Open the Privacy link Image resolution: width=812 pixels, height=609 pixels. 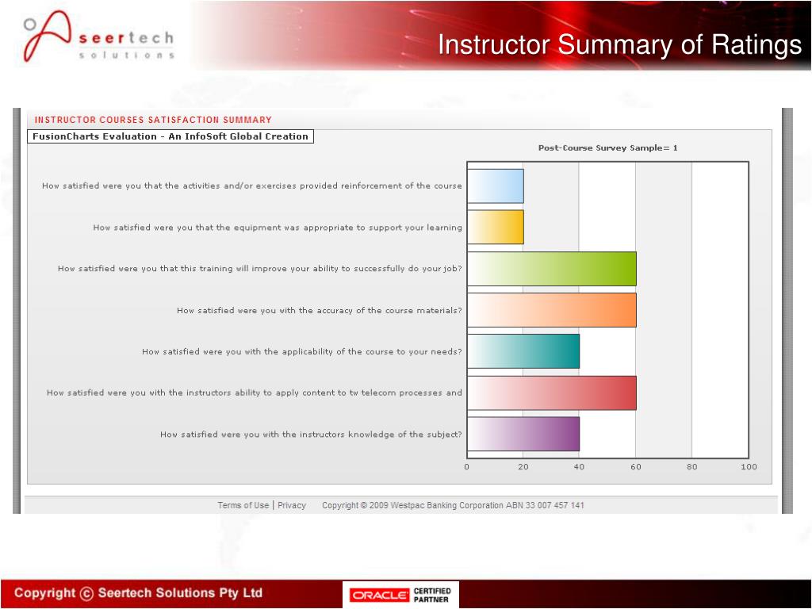coord(292,505)
